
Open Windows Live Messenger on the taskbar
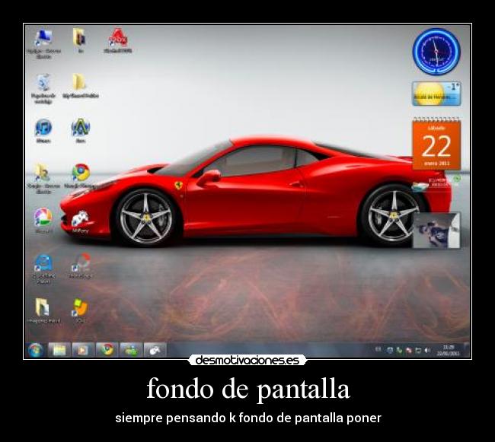coord(131,350)
